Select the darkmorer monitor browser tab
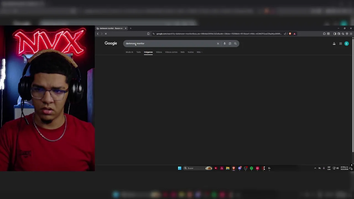 (111, 28)
